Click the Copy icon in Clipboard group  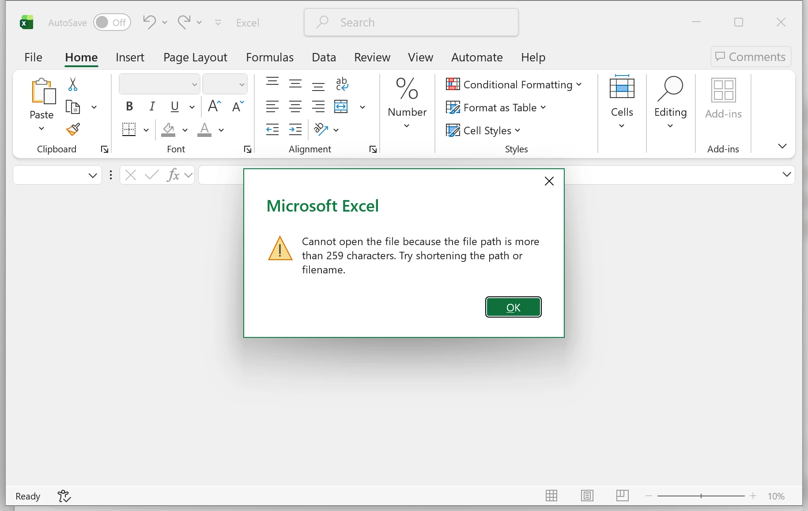pos(73,107)
